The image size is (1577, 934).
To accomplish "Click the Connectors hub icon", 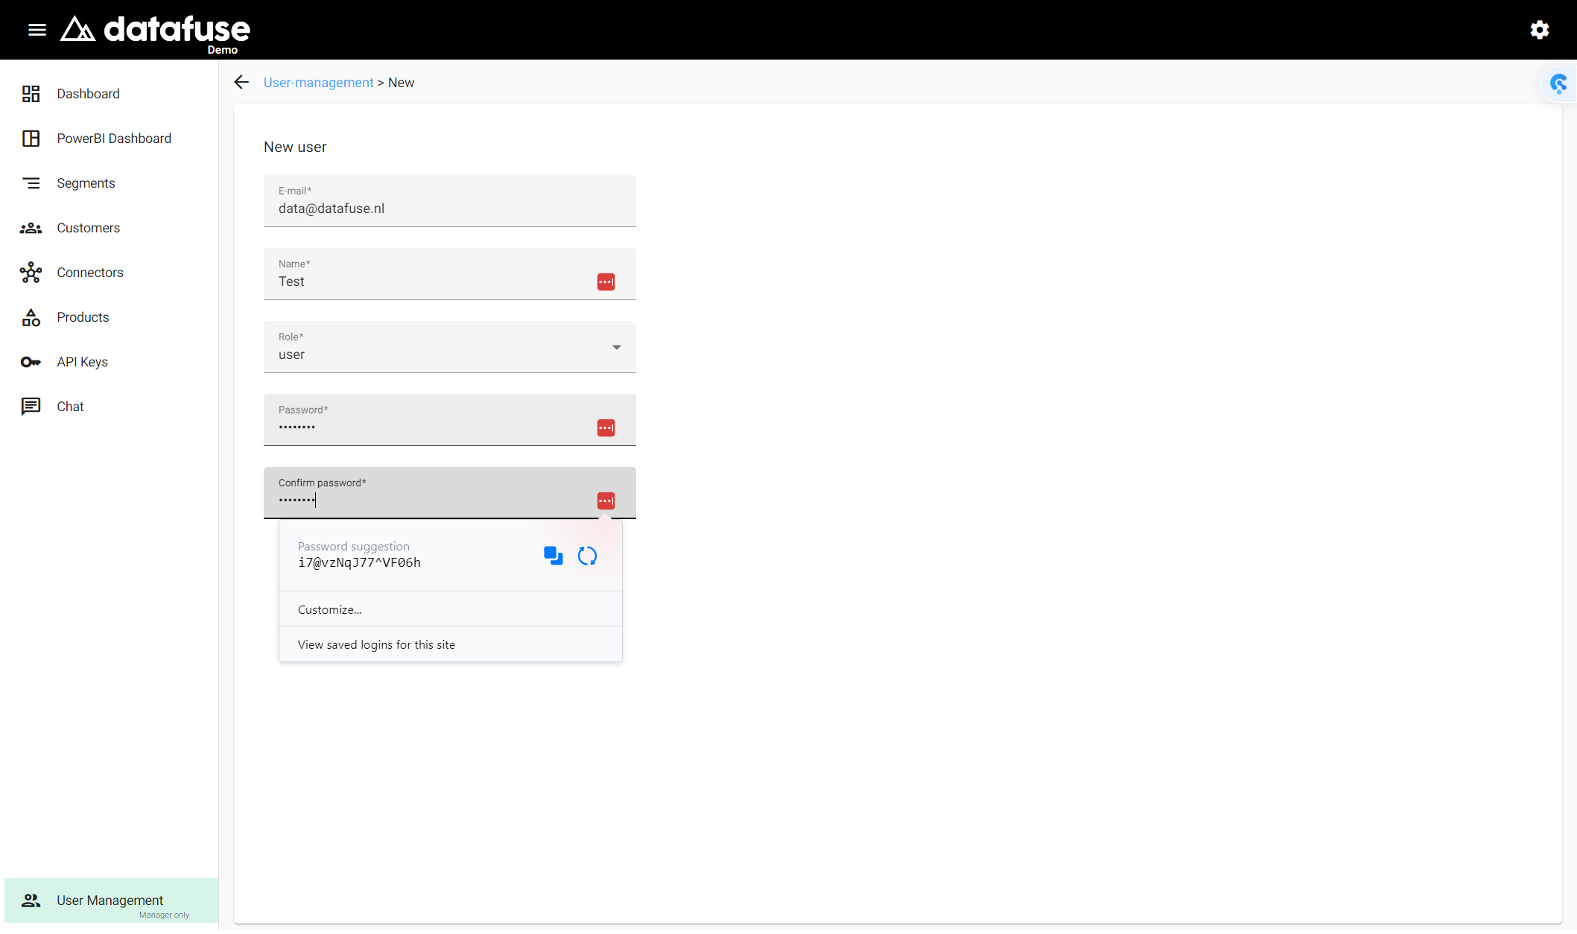I will (31, 273).
